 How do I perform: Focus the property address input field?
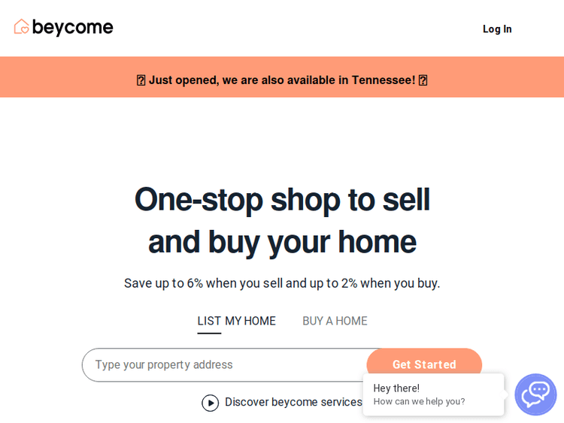click(x=226, y=364)
